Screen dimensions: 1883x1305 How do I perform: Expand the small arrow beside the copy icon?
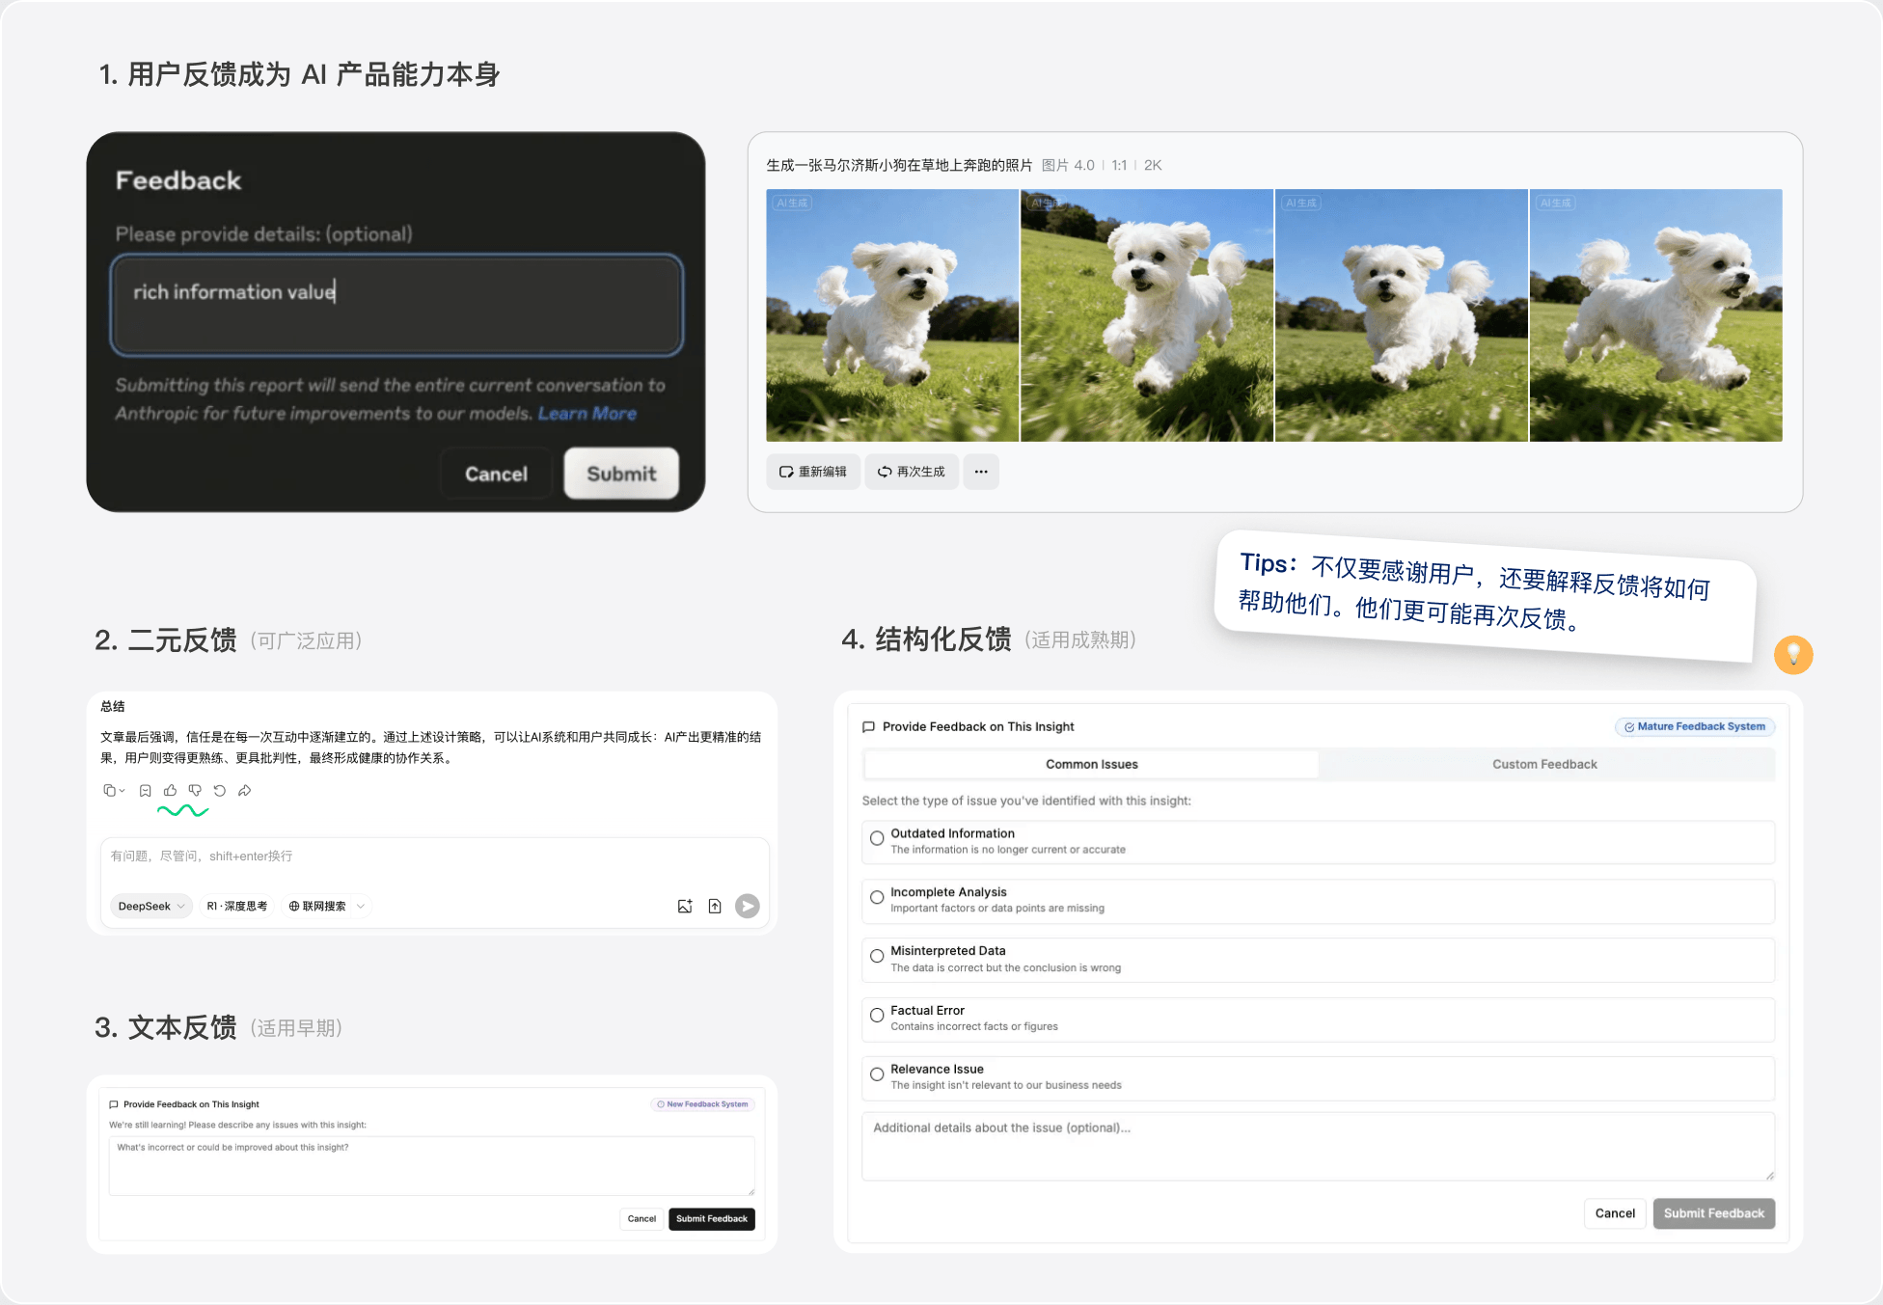(x=122, y=791)
